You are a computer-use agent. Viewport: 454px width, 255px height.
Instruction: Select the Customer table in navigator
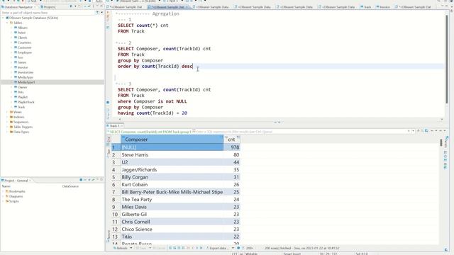(x=25, y=47)
